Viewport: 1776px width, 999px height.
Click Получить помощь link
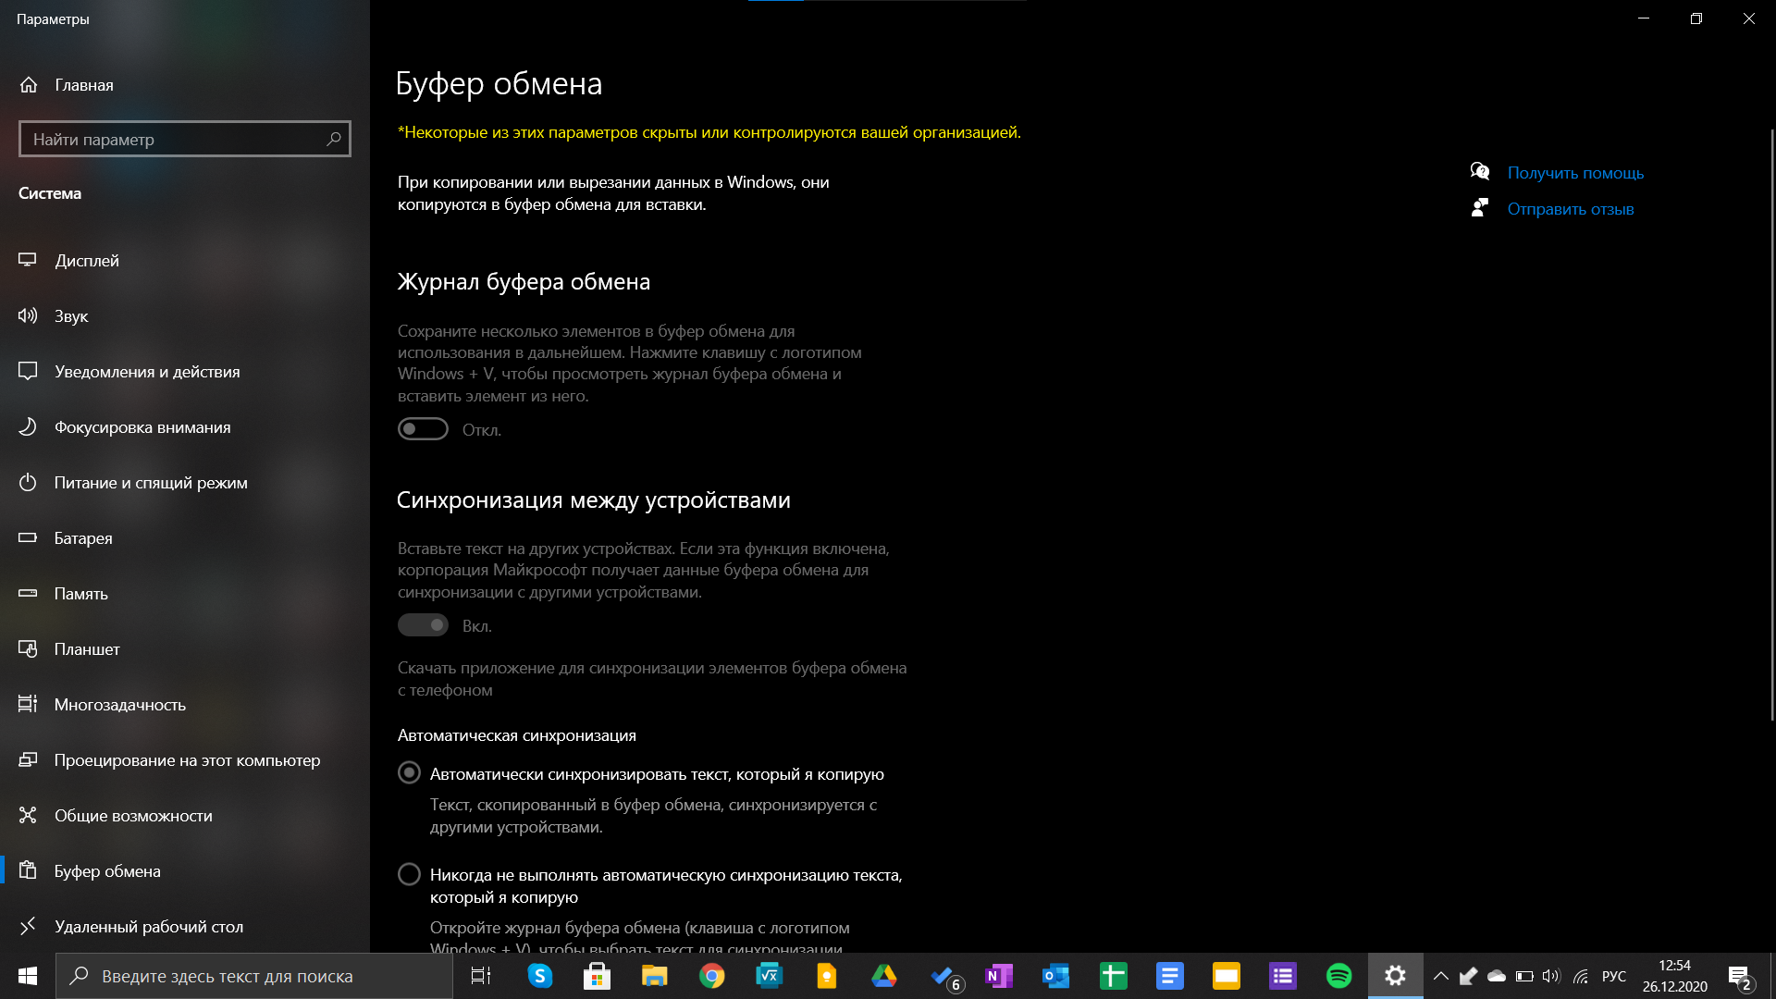pos(1576,172)
